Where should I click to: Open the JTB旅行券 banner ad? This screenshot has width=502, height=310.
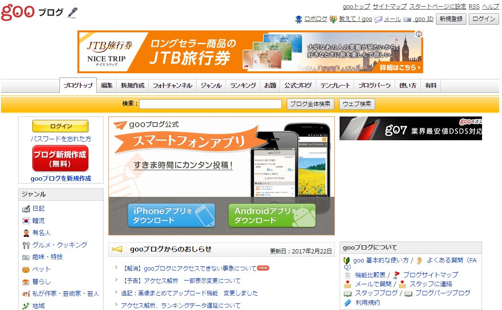(x=250, y=52)
